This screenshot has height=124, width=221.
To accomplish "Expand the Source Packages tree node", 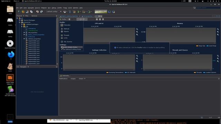I will click(x=20, y=20).
